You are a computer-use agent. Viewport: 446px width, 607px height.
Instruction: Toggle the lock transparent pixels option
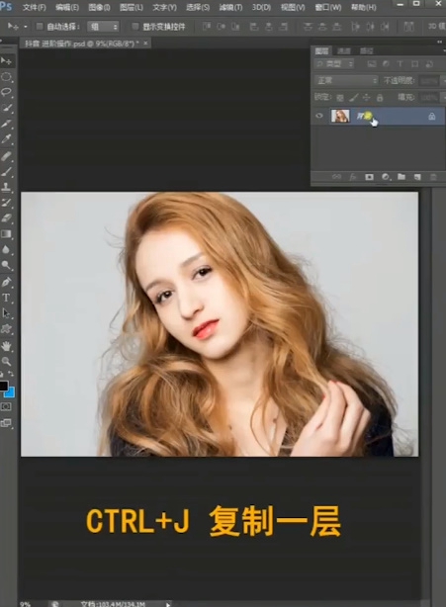point(340,98)
